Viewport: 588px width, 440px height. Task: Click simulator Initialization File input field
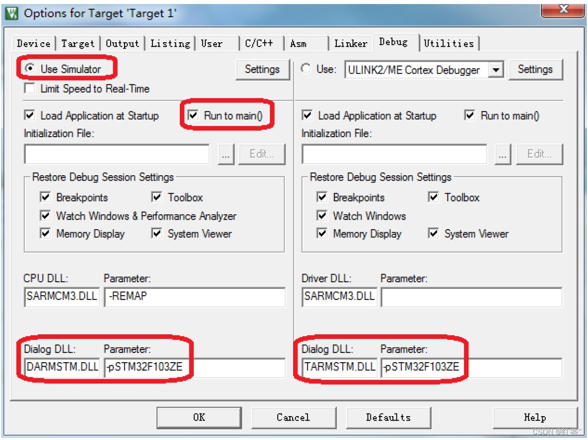click(117, 154)
